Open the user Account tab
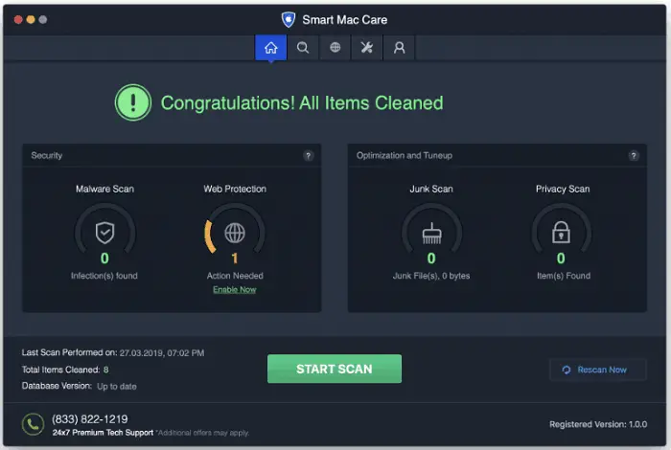The image size is (671, 450). tap(400, 48)
